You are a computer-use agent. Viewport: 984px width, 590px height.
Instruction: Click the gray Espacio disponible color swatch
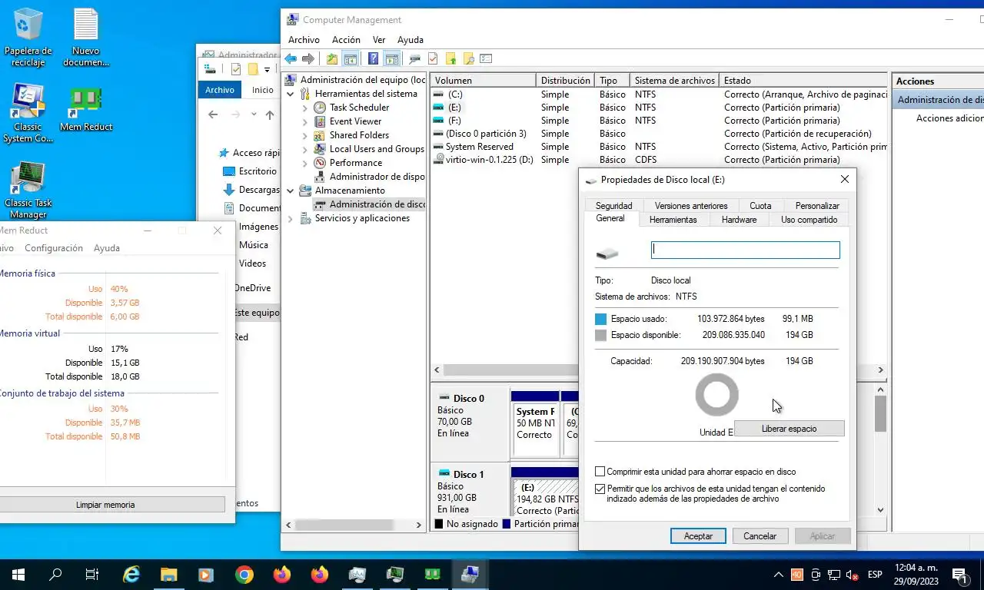[x=601, y=335]
